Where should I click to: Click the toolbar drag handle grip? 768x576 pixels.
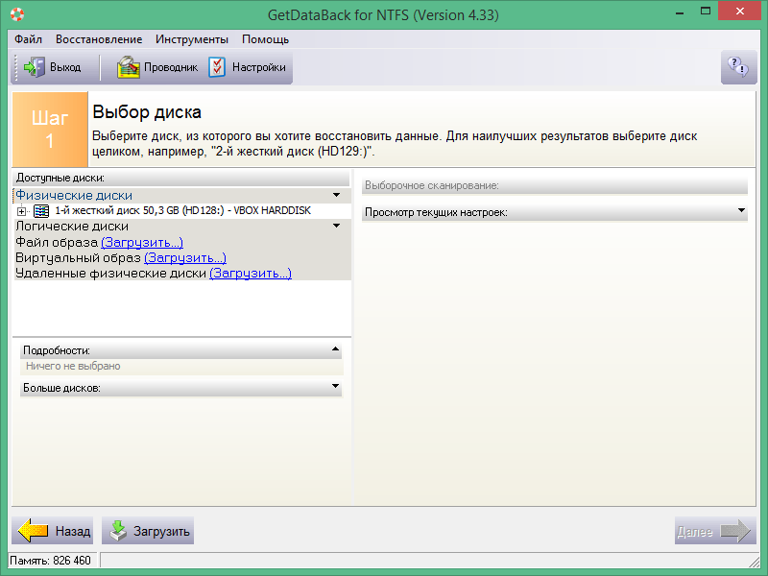16,67
